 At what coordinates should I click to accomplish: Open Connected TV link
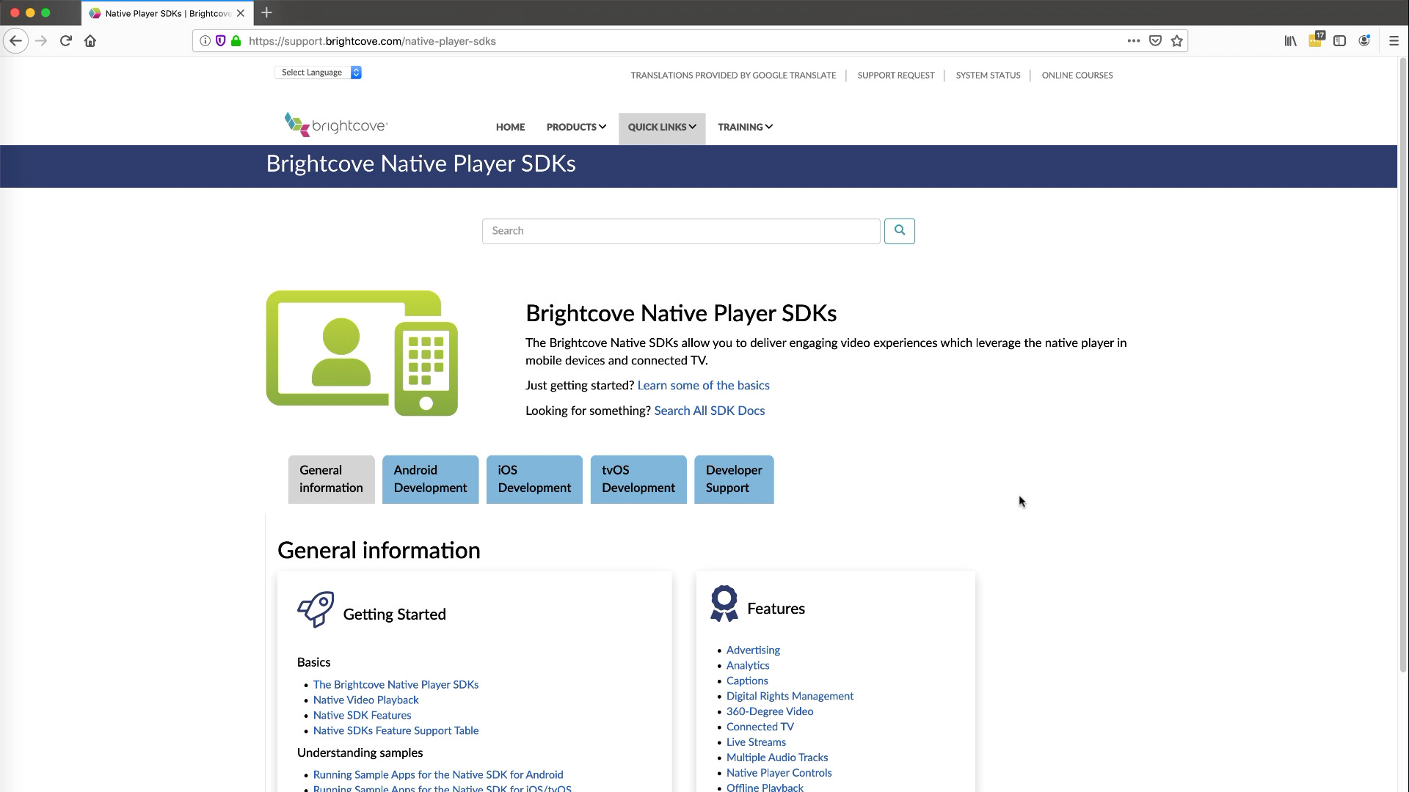click(x=760, y=727)
